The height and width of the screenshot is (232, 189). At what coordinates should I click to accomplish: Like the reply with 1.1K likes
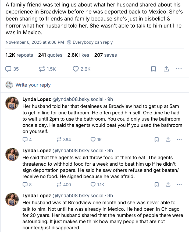pos(93,185)
